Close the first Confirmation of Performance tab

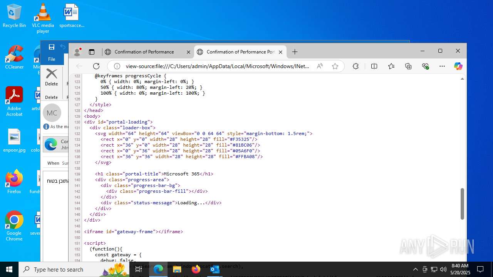[x=188, y=52]
